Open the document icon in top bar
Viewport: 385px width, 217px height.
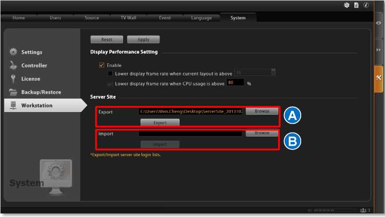tap(356, 5)
